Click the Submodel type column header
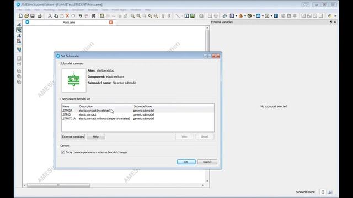Image resolution: width=353 pixels, height=198 pixels. point(142,106)
